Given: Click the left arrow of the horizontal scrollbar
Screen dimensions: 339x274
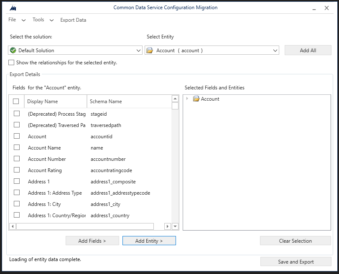Looking at the screenshot, I should coord(12,226).
